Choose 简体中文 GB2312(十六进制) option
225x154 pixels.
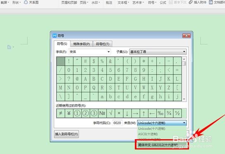pyautogui.click(x=162, y=145)
